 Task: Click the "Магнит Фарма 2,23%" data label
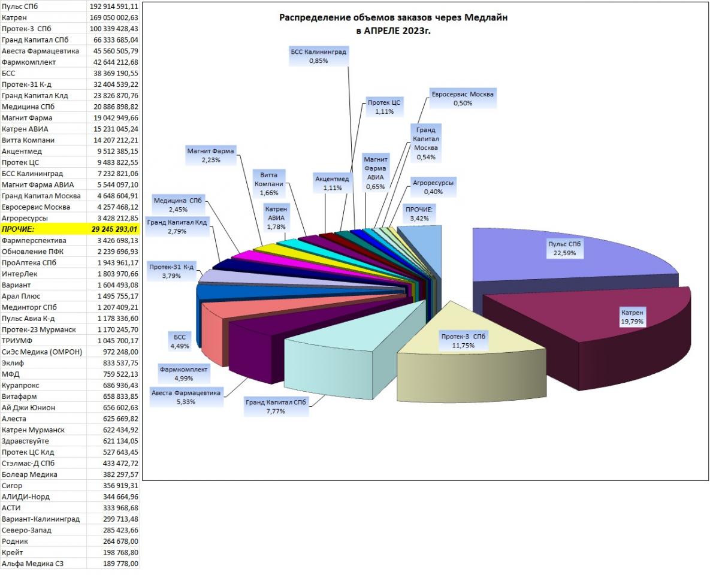coord(211,155)
